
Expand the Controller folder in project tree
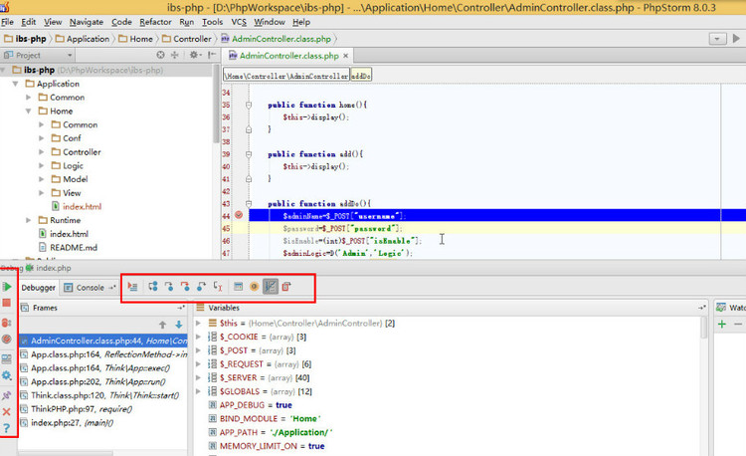pos(41,152)
